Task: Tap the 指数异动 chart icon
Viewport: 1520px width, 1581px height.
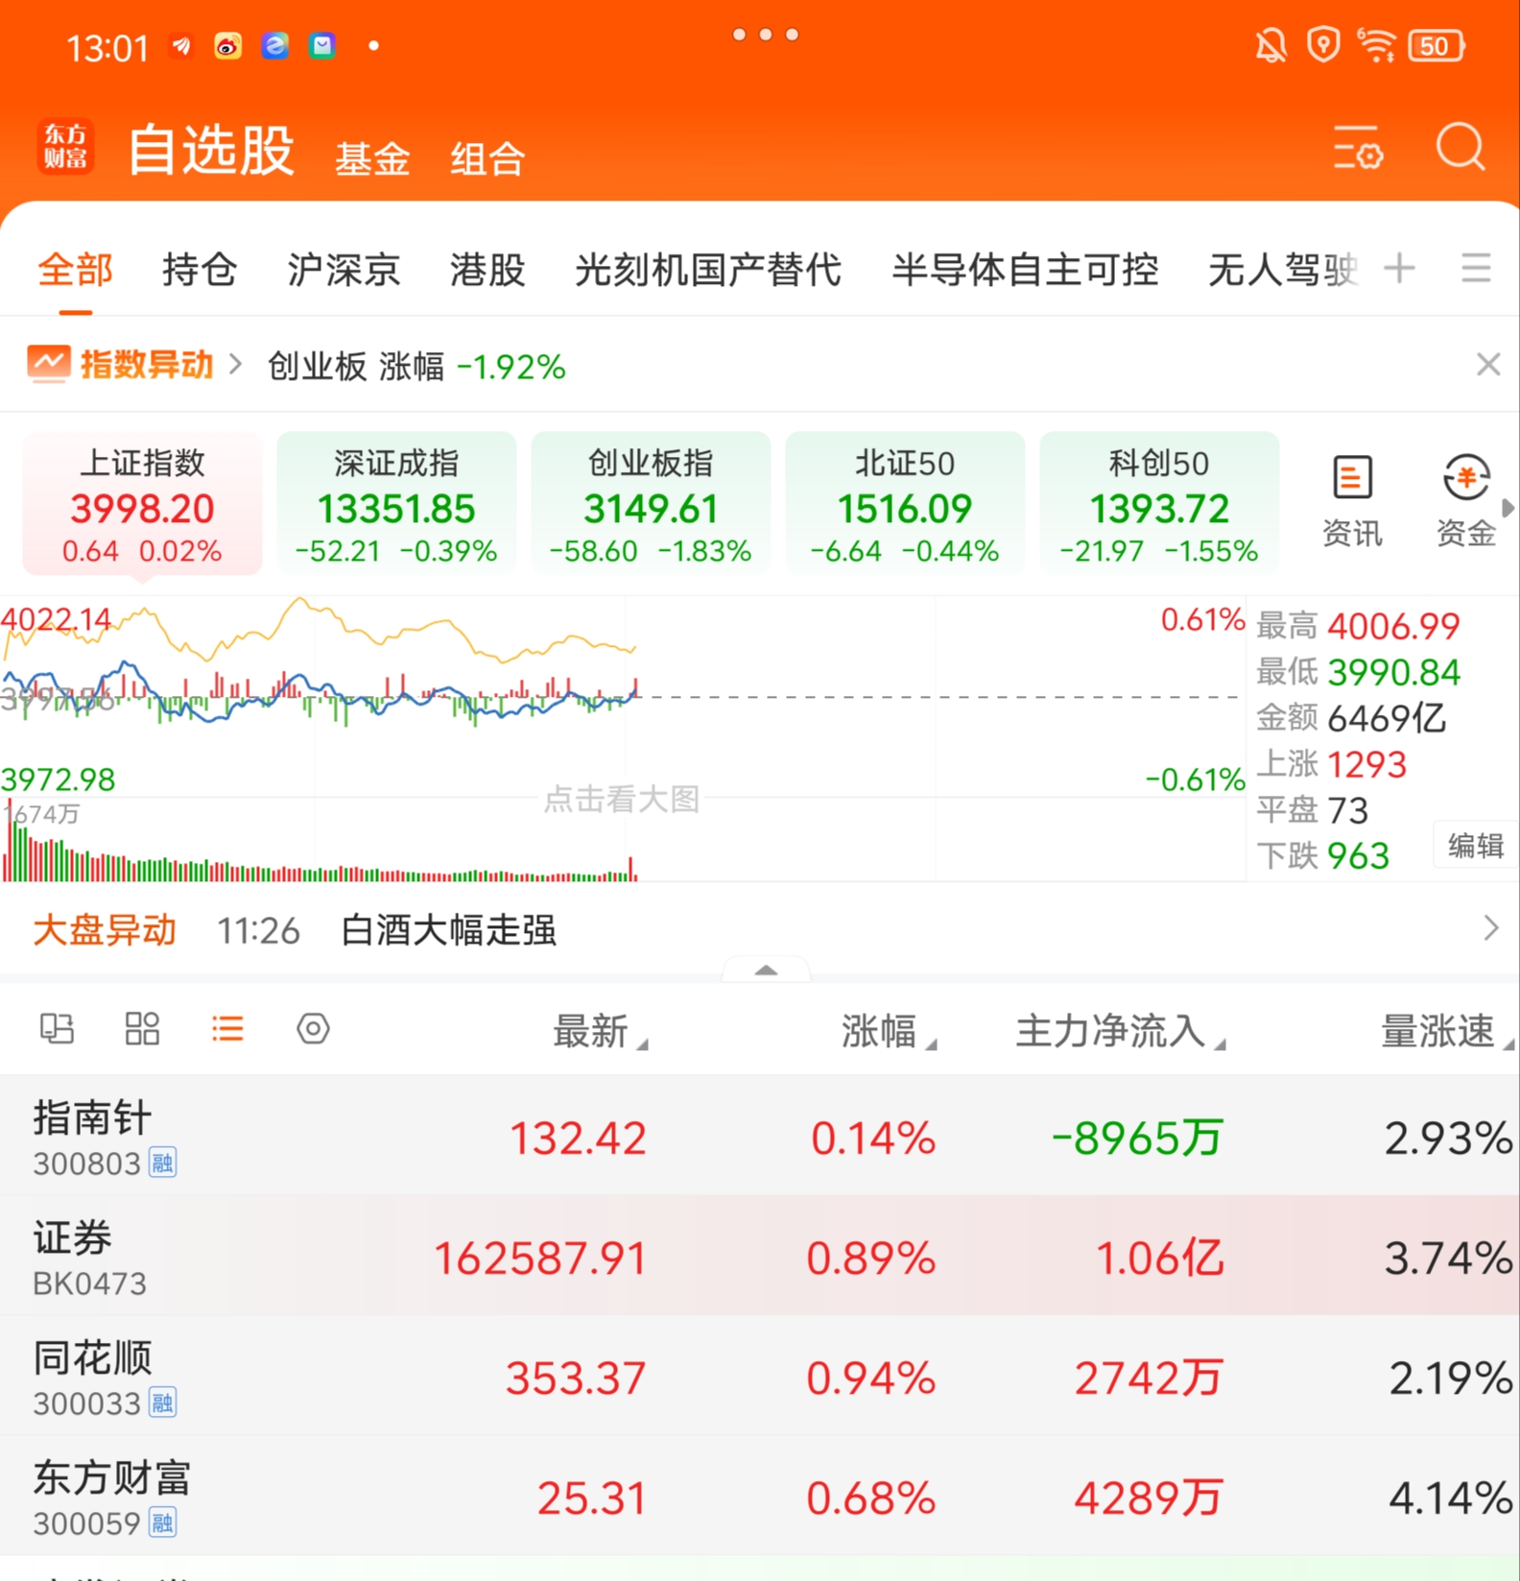Action: 48,364
